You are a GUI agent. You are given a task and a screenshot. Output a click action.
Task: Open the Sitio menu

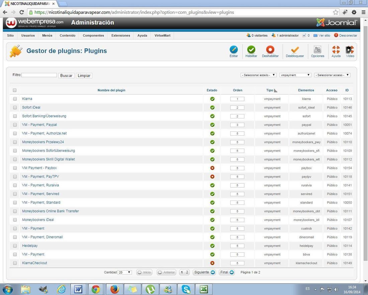(x=10, y=36)
